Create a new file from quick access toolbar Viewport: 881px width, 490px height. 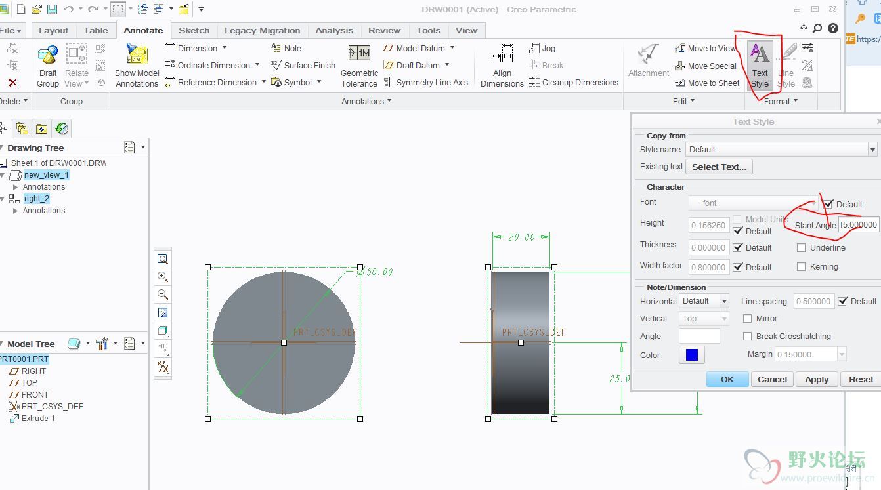click(x=21, y=9)
